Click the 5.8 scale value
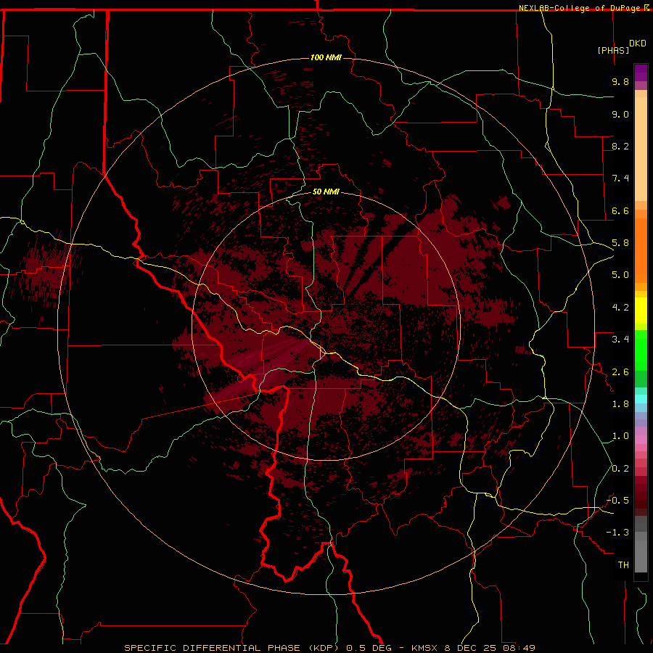Image resolution: width=653 pixels, height=653 pixels. pos(620,243)
